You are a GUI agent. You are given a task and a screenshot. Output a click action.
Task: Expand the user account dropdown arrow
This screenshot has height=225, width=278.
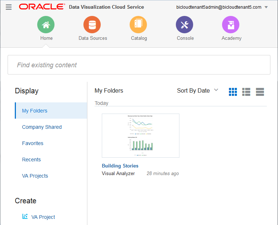[266, 7]
